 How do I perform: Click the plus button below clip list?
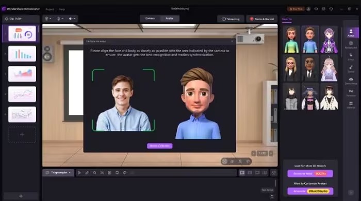21,196
